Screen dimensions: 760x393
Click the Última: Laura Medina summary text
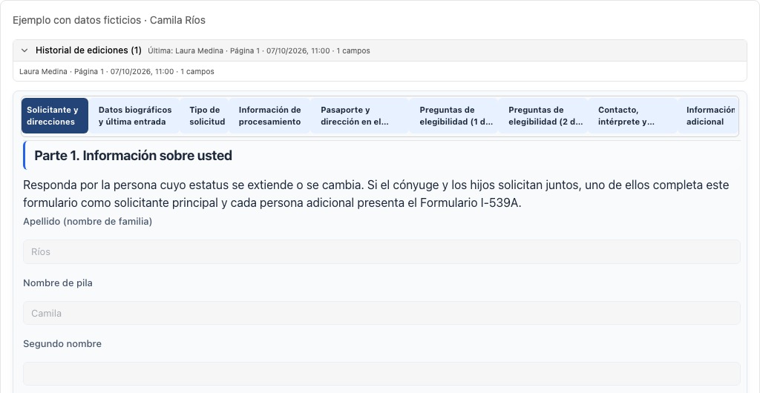[259, 51]
